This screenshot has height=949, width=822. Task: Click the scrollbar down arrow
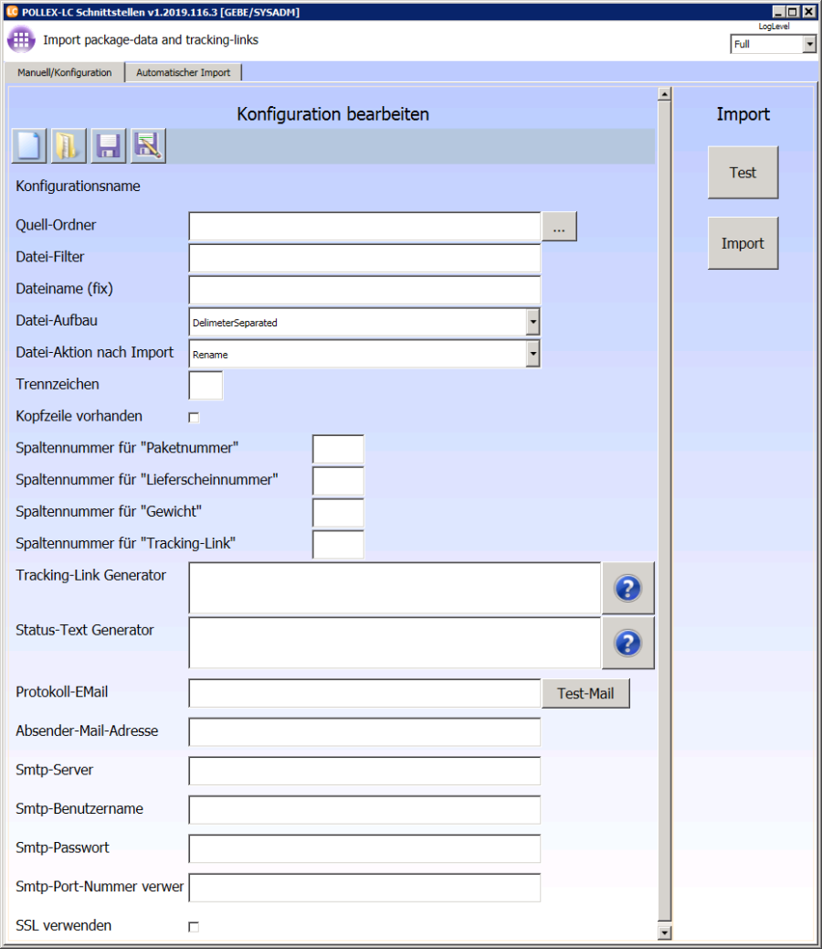tap(665, 933)
